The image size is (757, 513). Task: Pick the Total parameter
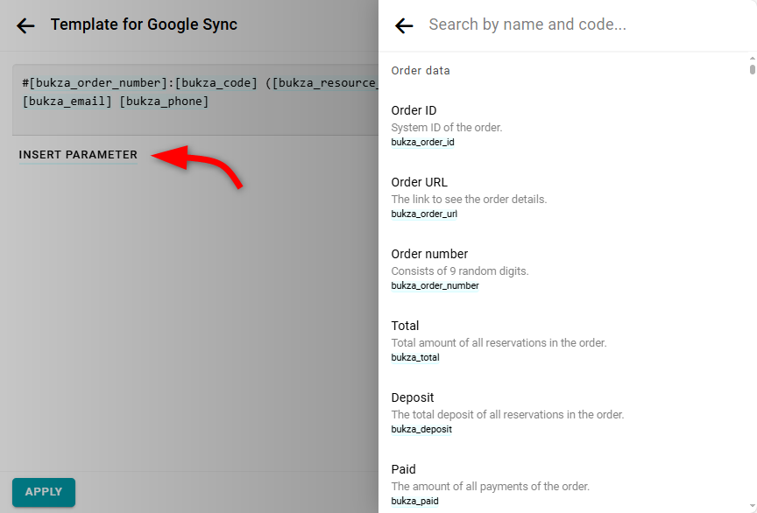[405, 326]
